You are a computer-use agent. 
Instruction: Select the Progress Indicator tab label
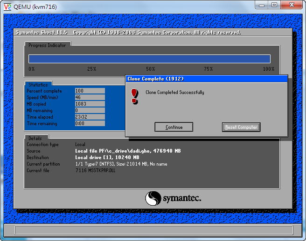coord(47,45)
